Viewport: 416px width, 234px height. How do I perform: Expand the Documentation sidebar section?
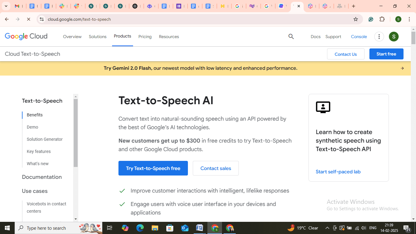pyautogui.click(x=42, y=177)
